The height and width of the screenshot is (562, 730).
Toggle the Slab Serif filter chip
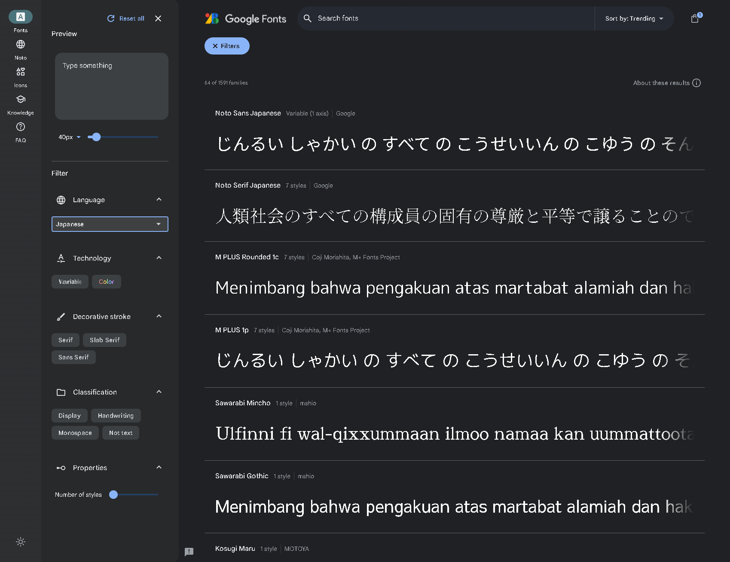[104, 340]
